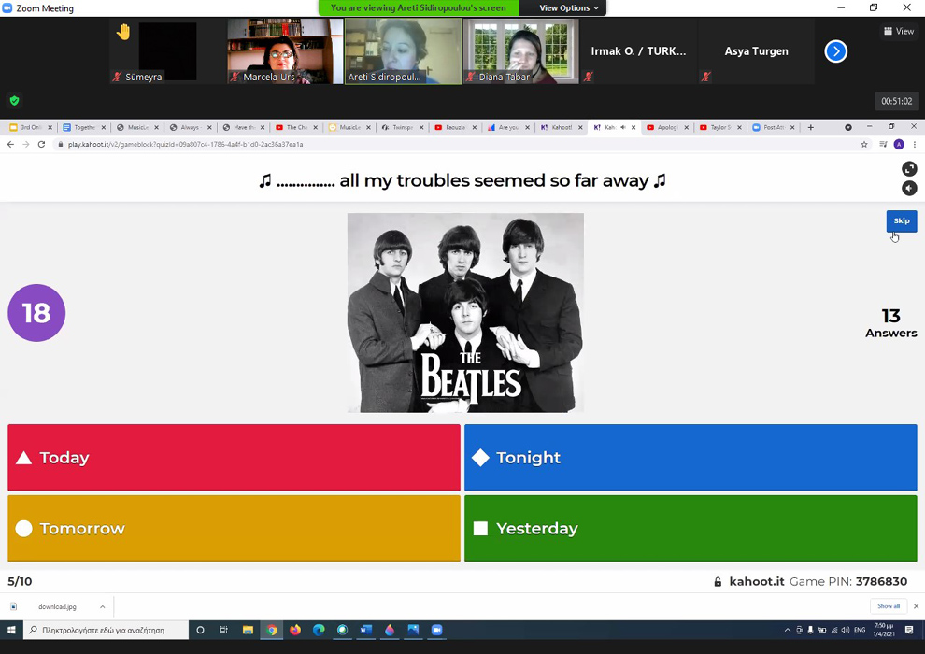
Task: Close the active Kahoot tab
Action: click(x=633, y=127)
